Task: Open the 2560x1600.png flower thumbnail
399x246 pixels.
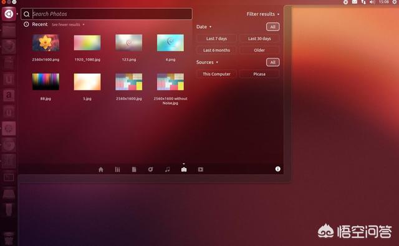Action: click(46, 43)
